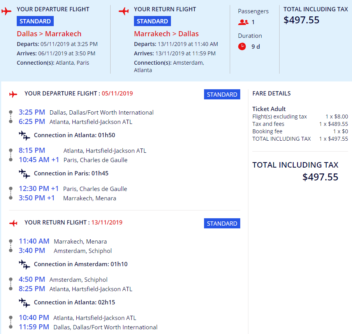Click the STANDARD badge under return flight header
This screenshot has height=334, width=352.
152,21
